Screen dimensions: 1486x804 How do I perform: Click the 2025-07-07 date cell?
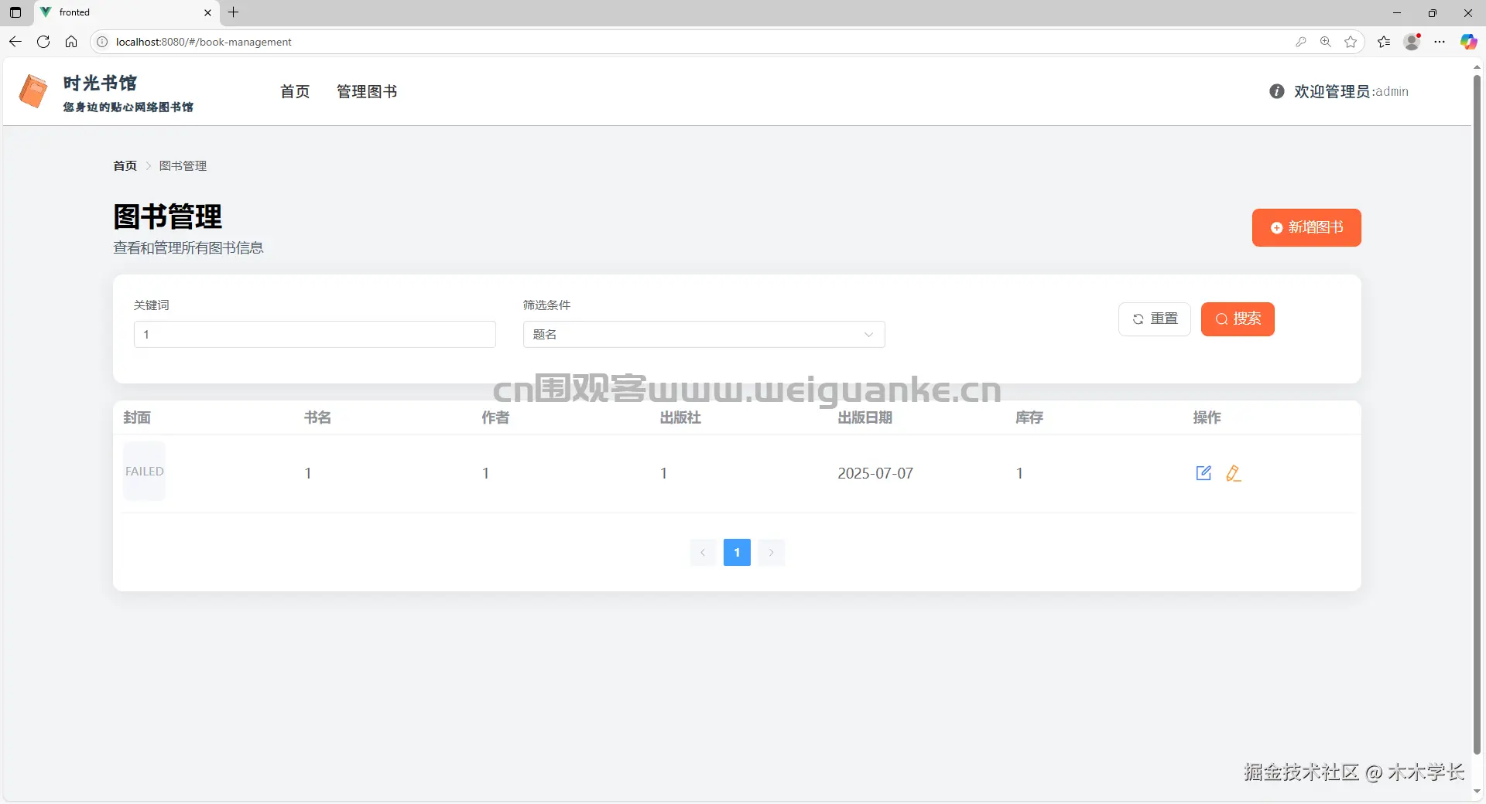pyautogui.click(x=875, y=473)
